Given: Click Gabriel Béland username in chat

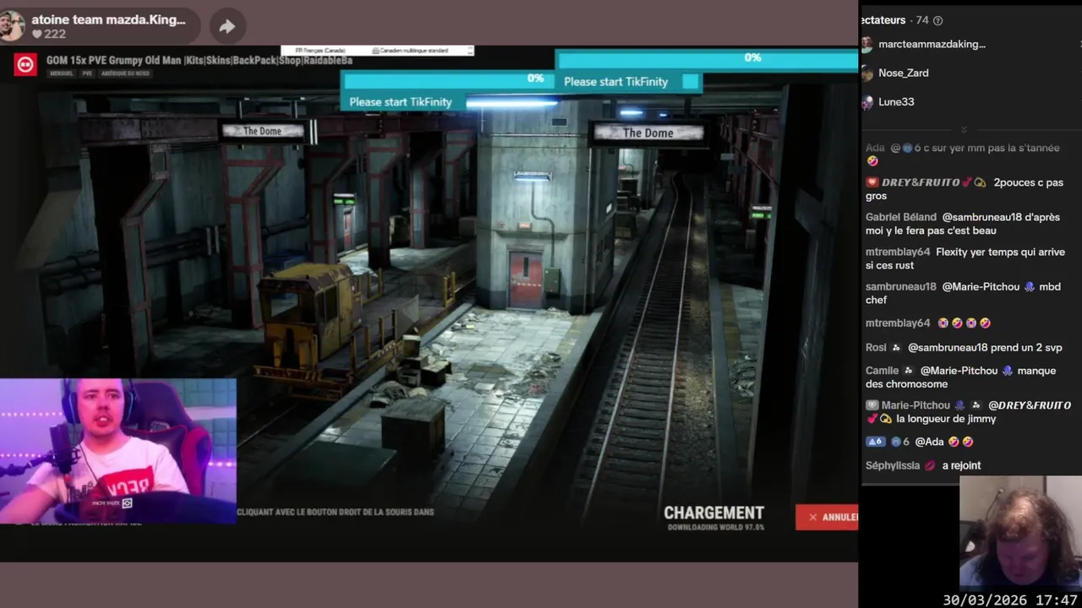Looking at the screenshot, I should pos(901,217).
